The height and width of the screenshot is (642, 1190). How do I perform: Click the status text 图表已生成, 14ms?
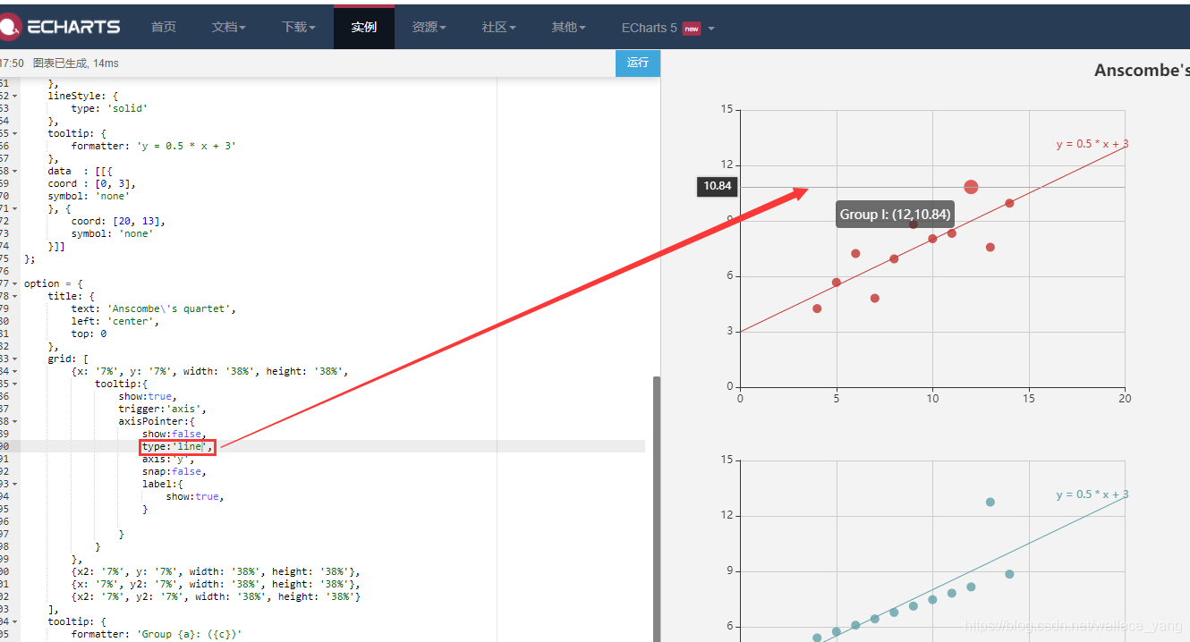76,63
